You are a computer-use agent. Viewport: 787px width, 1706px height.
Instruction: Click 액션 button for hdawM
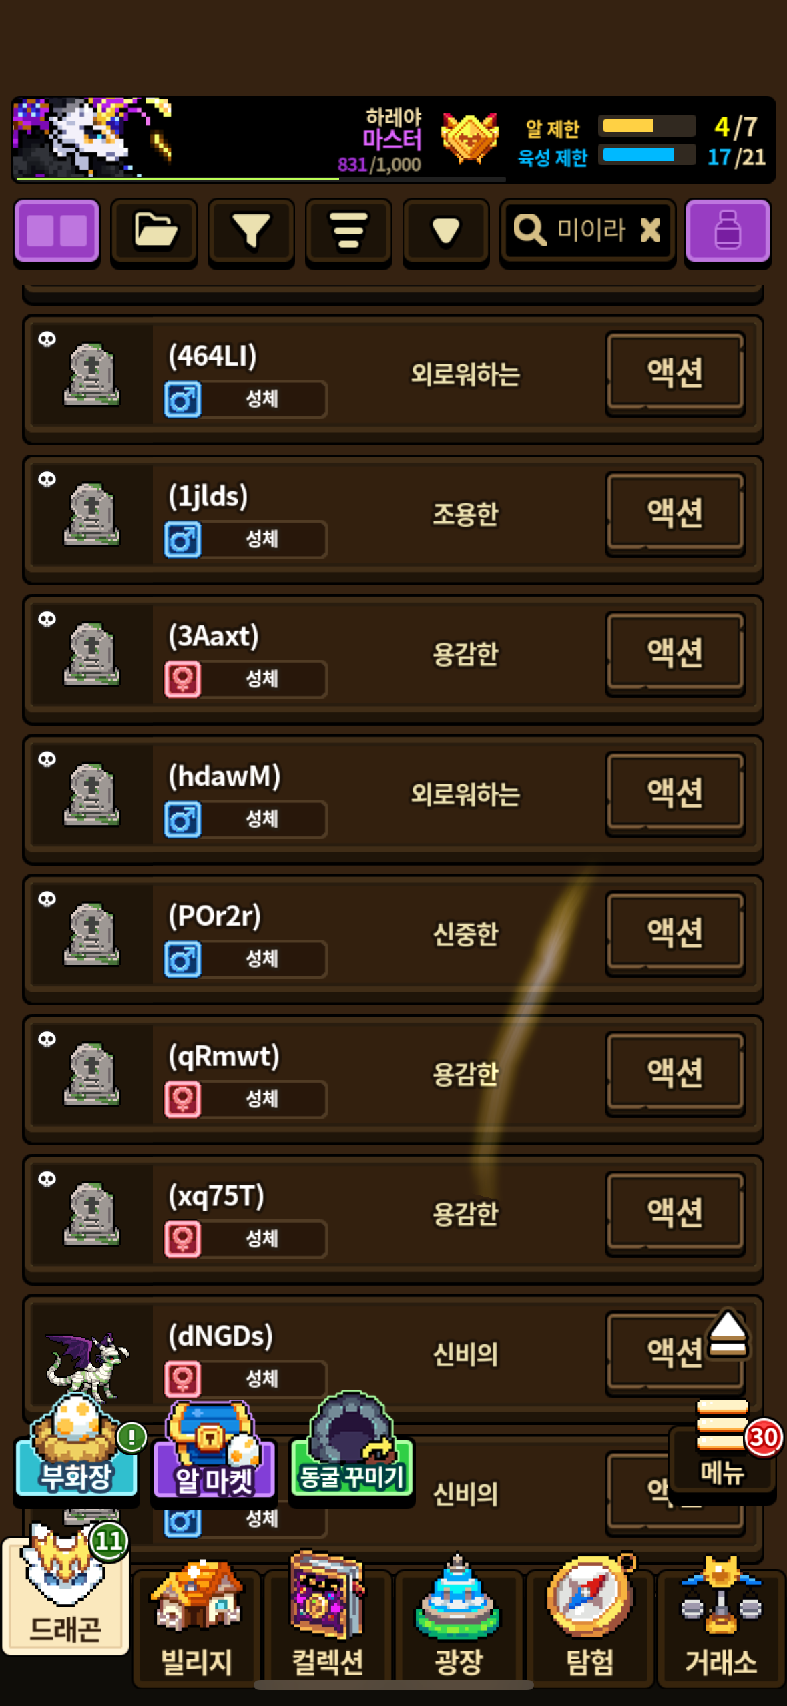(x=675, y=792)
